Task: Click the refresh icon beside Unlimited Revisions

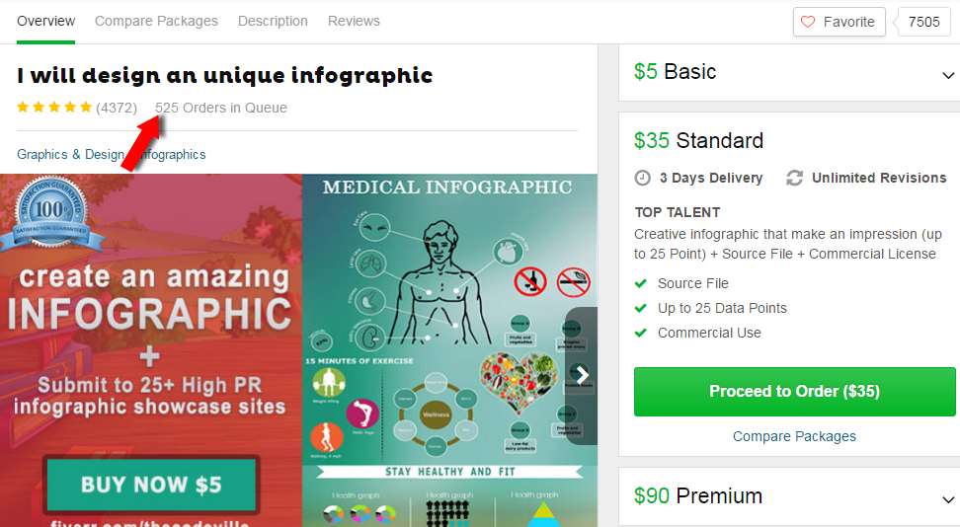Action: click(795, 178)
